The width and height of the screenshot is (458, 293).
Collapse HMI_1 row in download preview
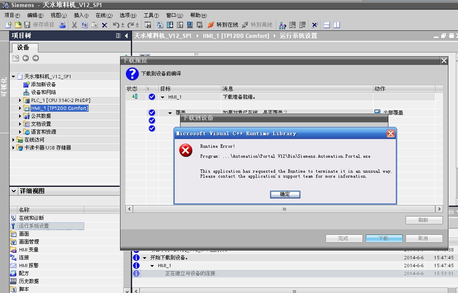point(163,97)
